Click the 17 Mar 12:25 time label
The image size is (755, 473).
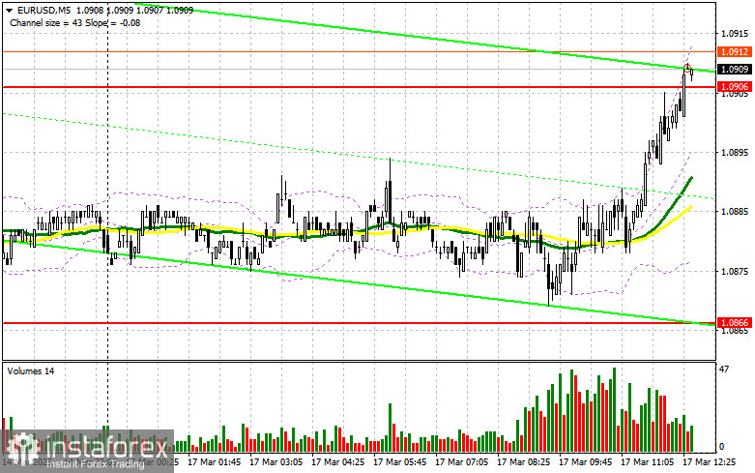pyautogui.click(x=710, y=462)
